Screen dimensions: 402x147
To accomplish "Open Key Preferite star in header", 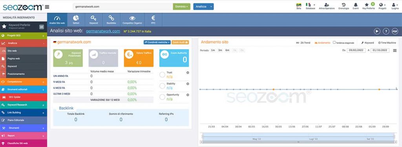I will click(x=368, y=6).
